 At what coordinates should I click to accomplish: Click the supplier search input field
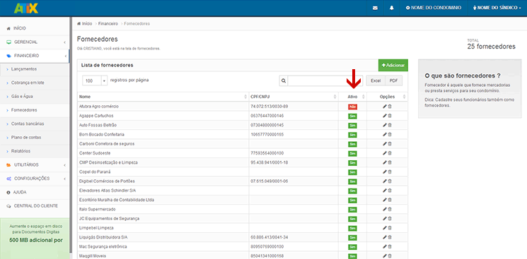pos(325,81)
